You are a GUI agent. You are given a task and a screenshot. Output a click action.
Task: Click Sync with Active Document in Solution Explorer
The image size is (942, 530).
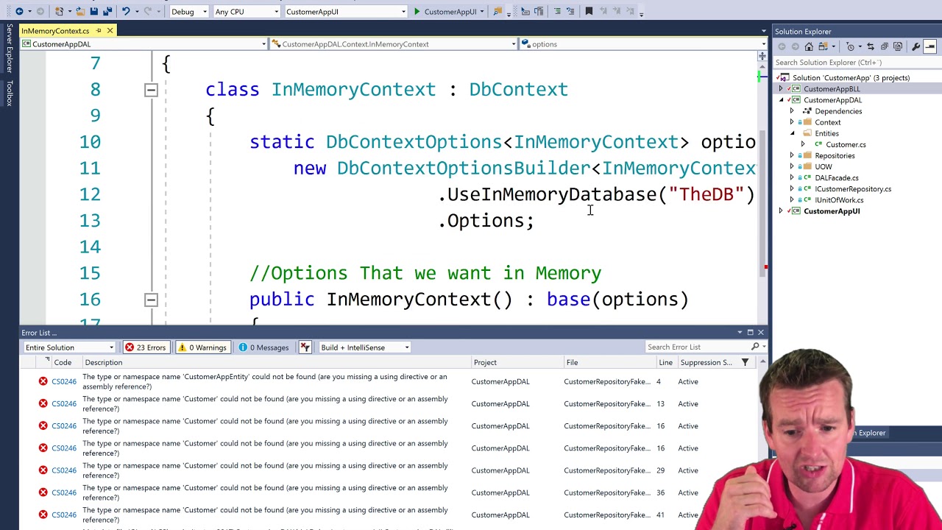coord(871,47)
